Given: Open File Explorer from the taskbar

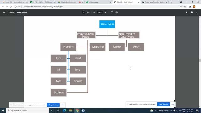Looking at the screenshot, I should (x=71, y=110).
